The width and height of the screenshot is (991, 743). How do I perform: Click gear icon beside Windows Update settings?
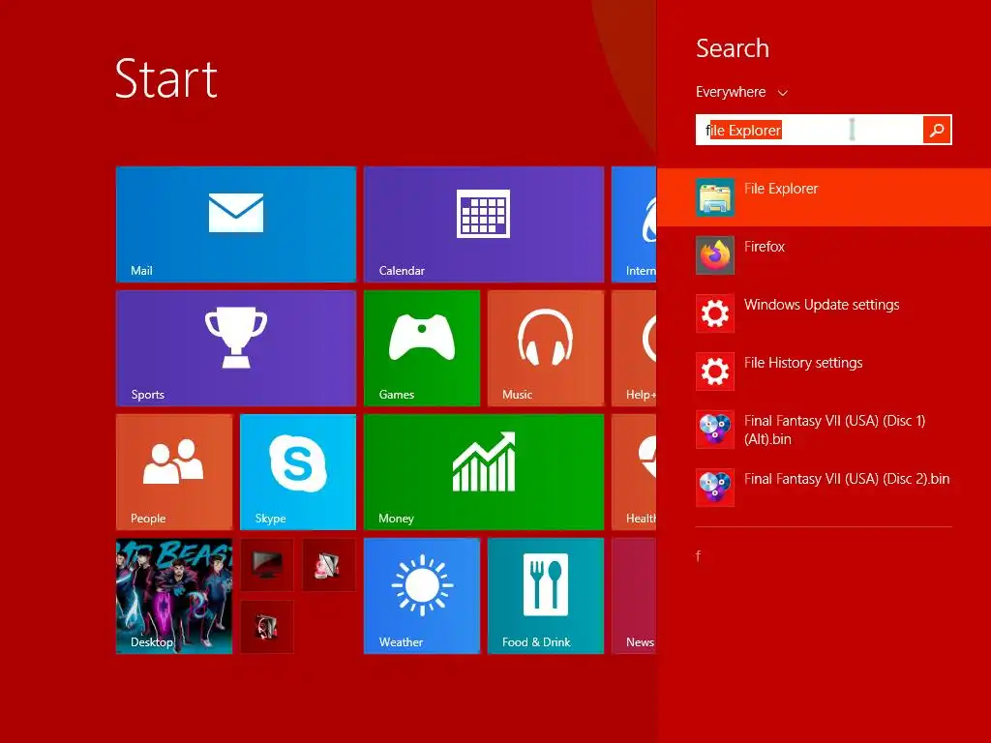[715, 313]
